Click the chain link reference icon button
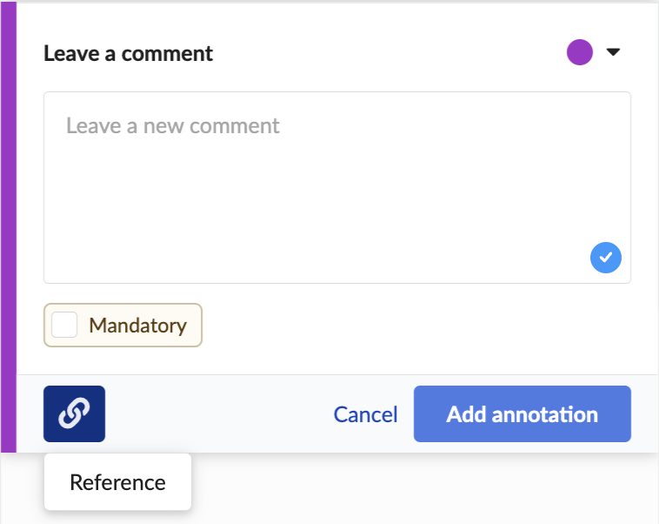The width and height of the screenshot is (659, 524). tap(74, 413)
